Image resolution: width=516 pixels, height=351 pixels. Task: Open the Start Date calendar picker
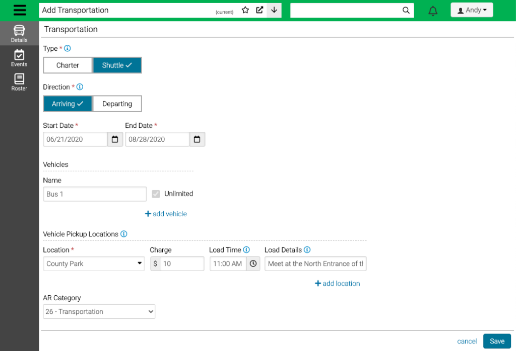coord(115,139)
